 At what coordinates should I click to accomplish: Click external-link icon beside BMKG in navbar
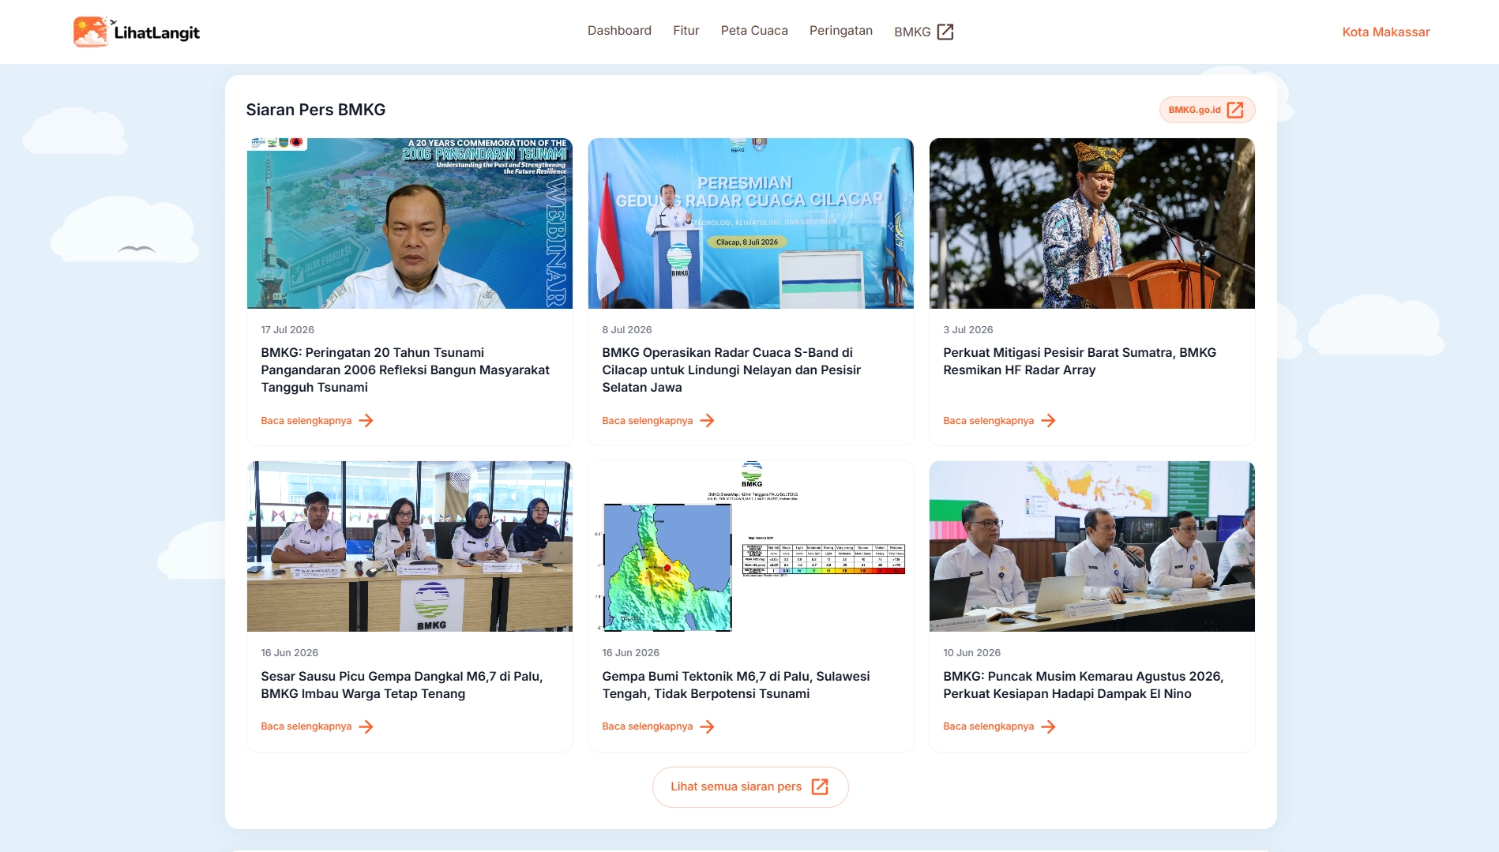pyautogui.click(x=945, y=32)
